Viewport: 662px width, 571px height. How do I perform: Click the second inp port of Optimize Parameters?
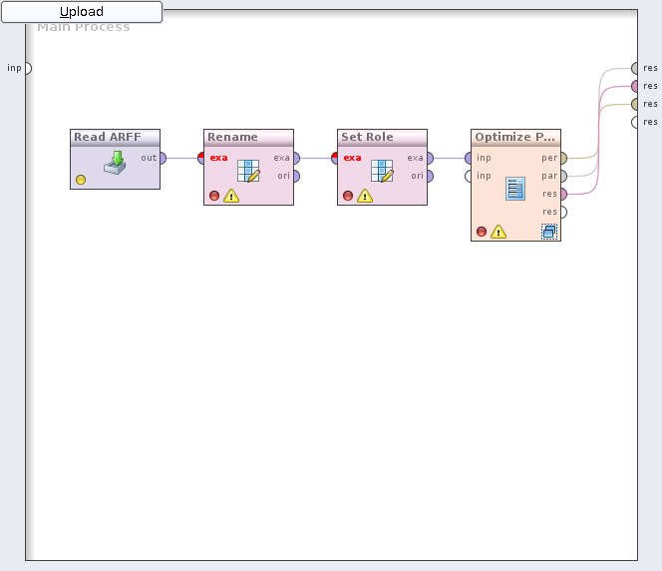[469, 176]
